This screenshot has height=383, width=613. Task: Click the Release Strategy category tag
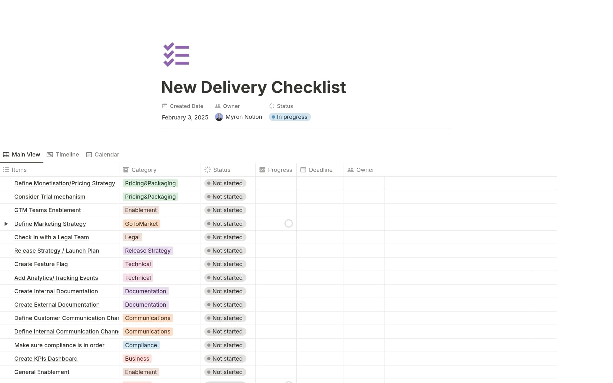[x=148, y=251]
